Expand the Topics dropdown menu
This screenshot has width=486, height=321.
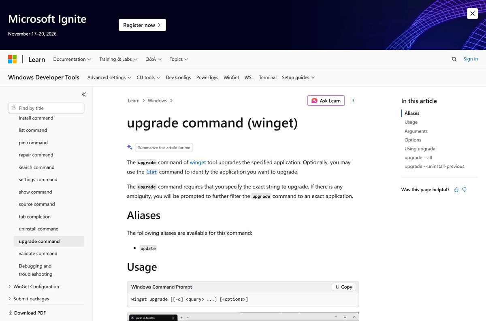179,59
